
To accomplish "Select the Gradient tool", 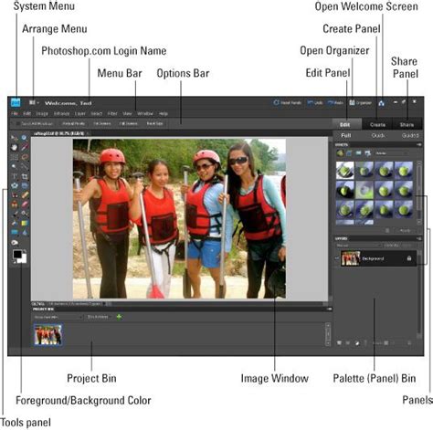I will (x=25, y=223).
